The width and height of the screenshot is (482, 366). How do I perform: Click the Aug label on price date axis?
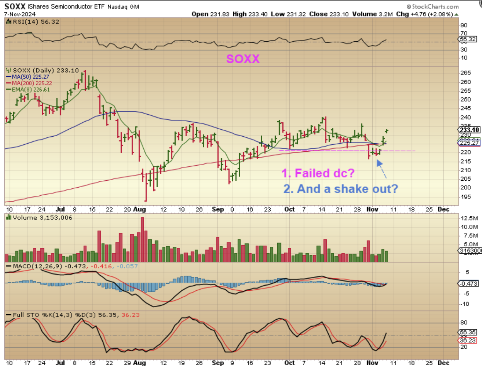[139, 209]
